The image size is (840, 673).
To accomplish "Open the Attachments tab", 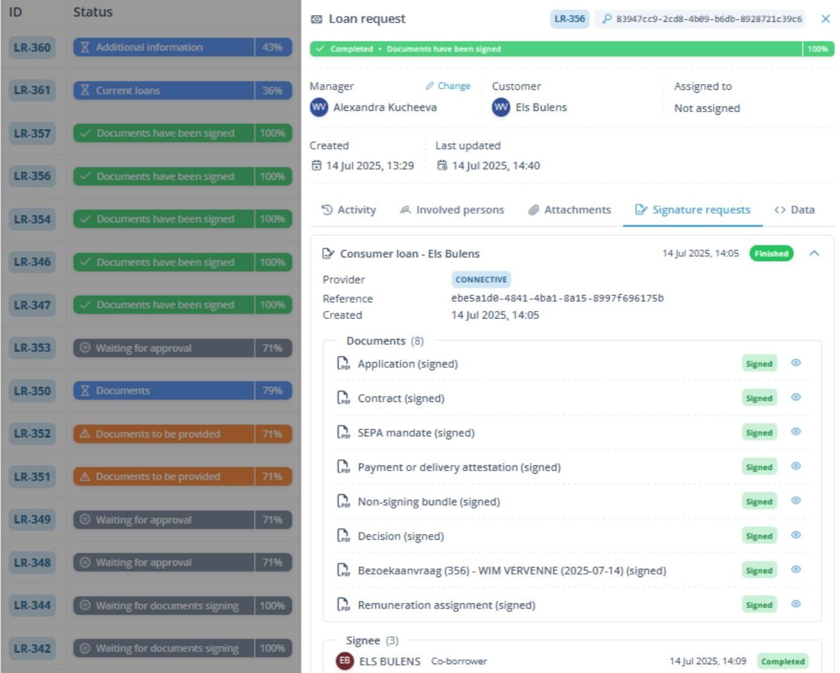I will (570, 210).
